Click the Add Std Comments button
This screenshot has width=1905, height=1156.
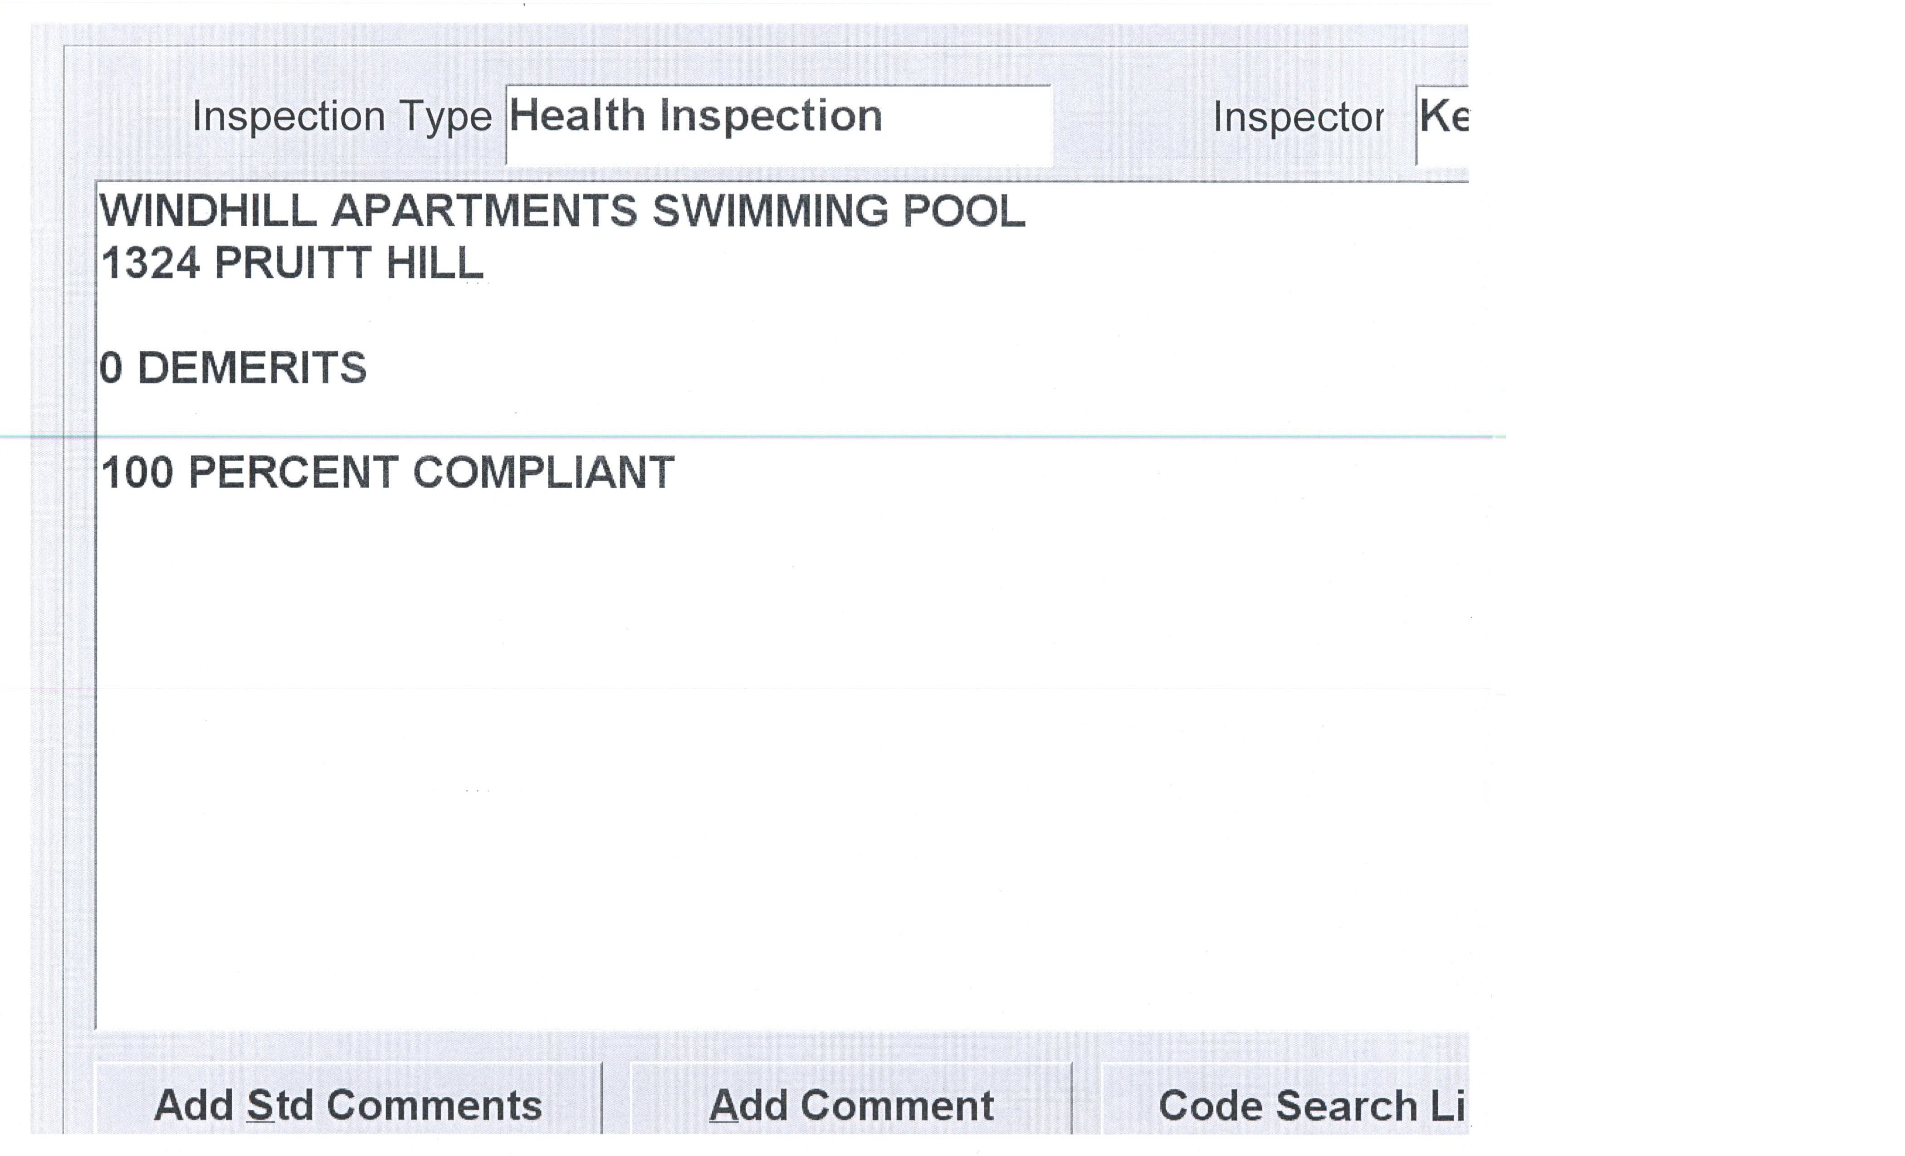coord(348,1105)
